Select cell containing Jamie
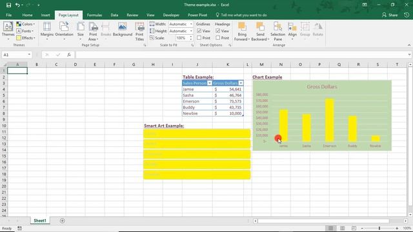The image size is (413, 232). point(197,89)
